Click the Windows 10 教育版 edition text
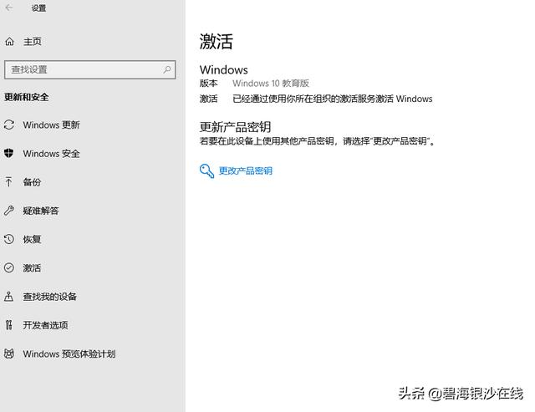This screenshot has height=412, width=535. coord(271,84)
